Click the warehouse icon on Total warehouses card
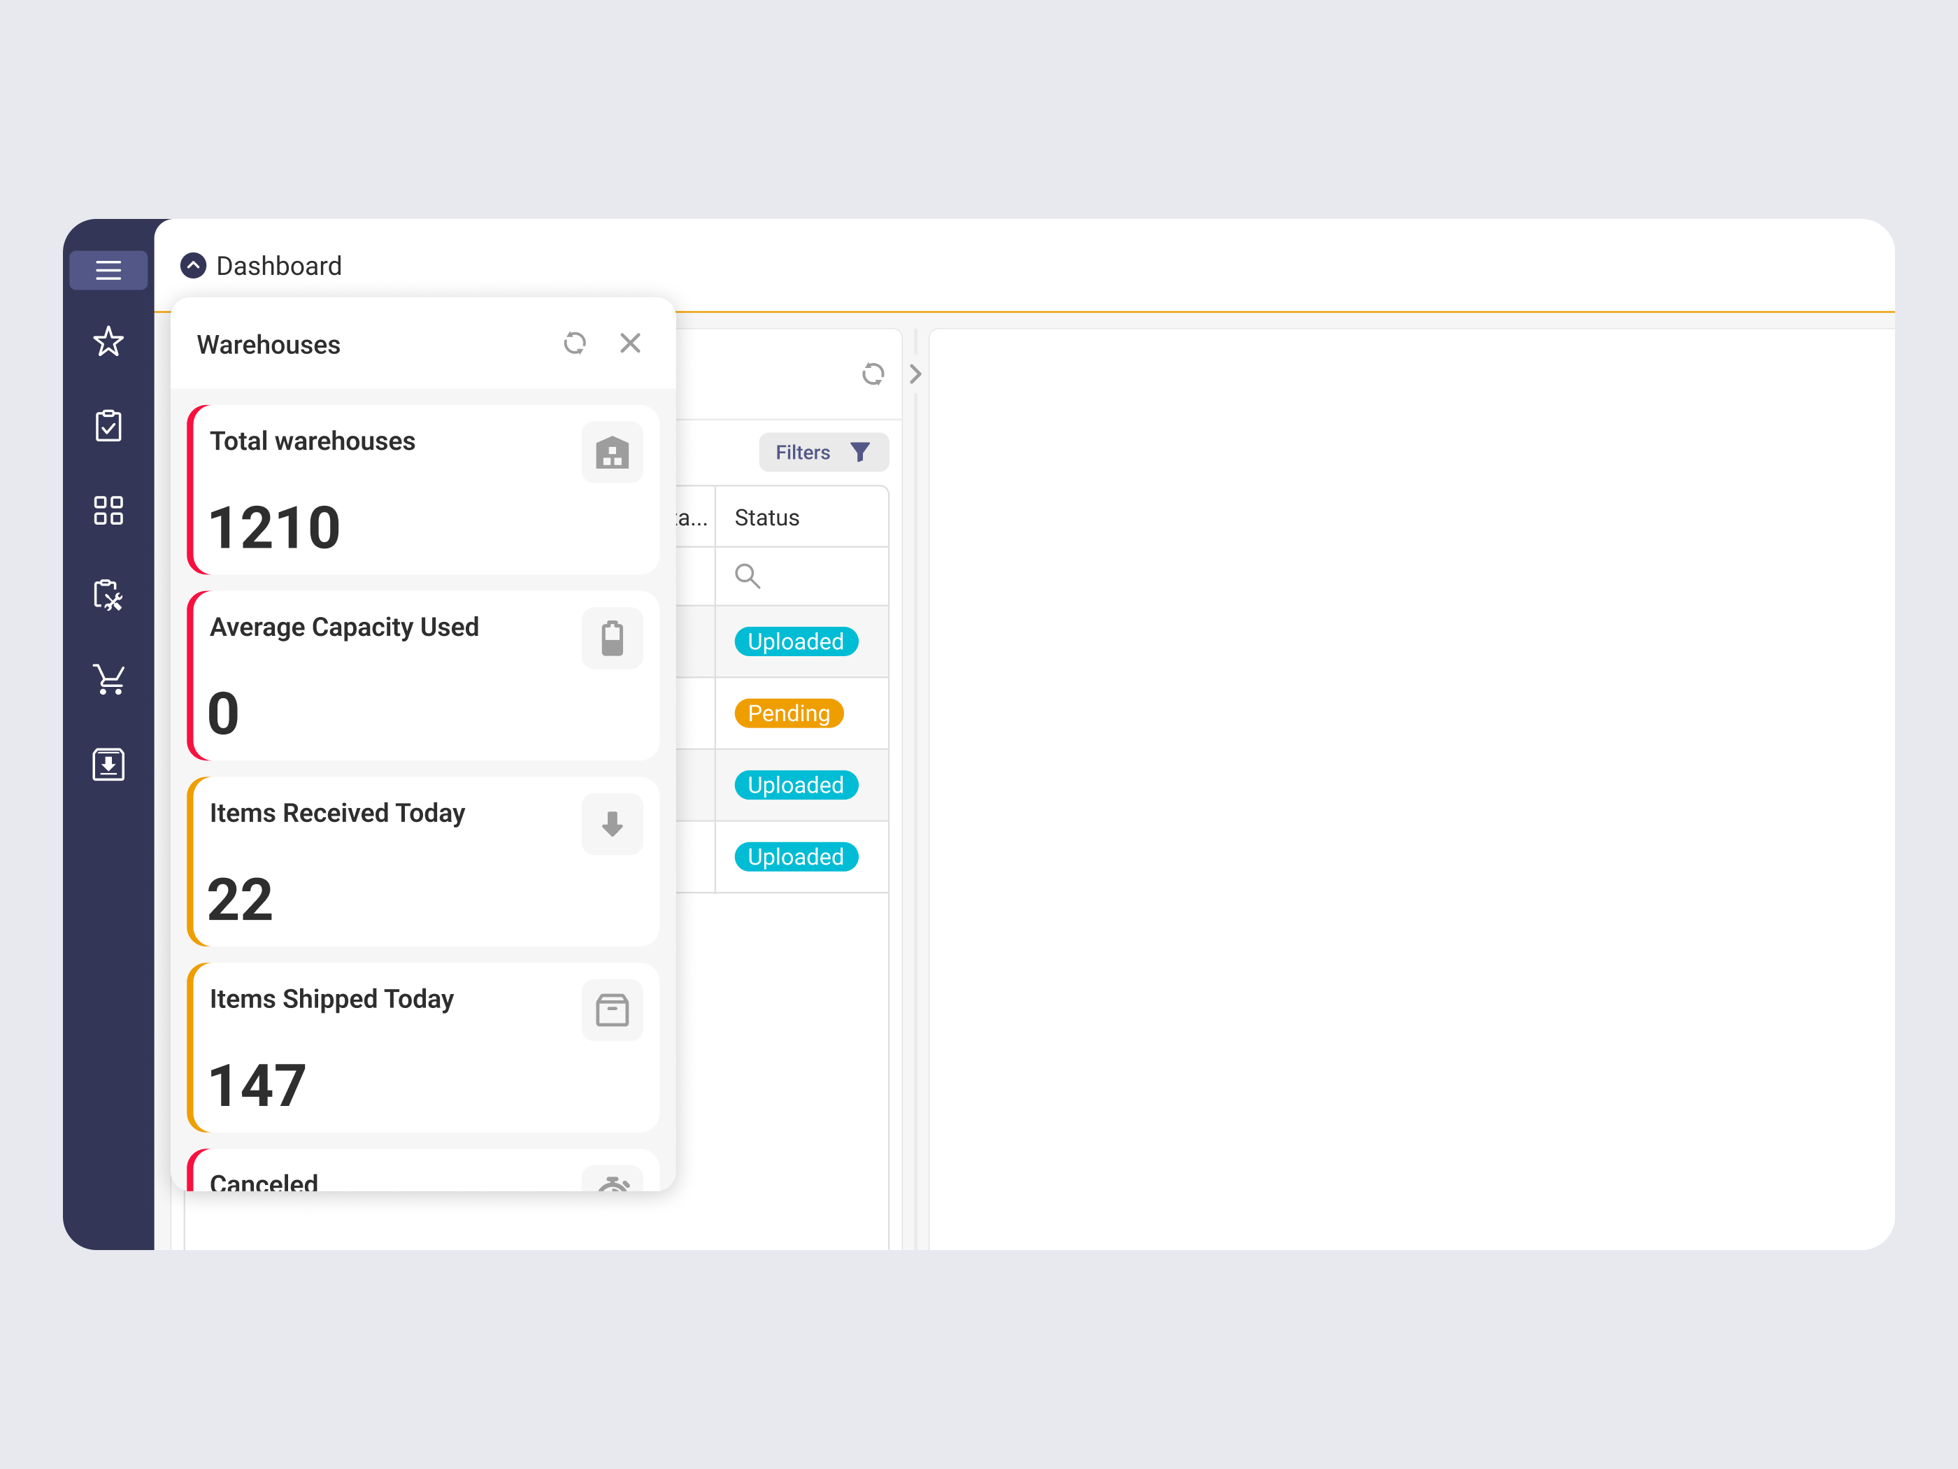This screenshot has width=1958, height=1469. point(612,452)
